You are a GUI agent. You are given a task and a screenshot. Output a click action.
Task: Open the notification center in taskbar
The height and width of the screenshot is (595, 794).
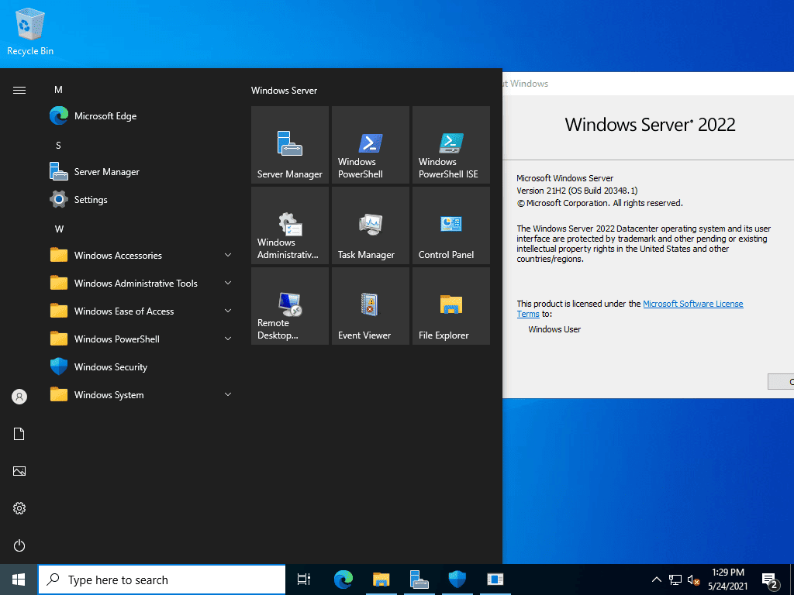click(x=770, y=580)
